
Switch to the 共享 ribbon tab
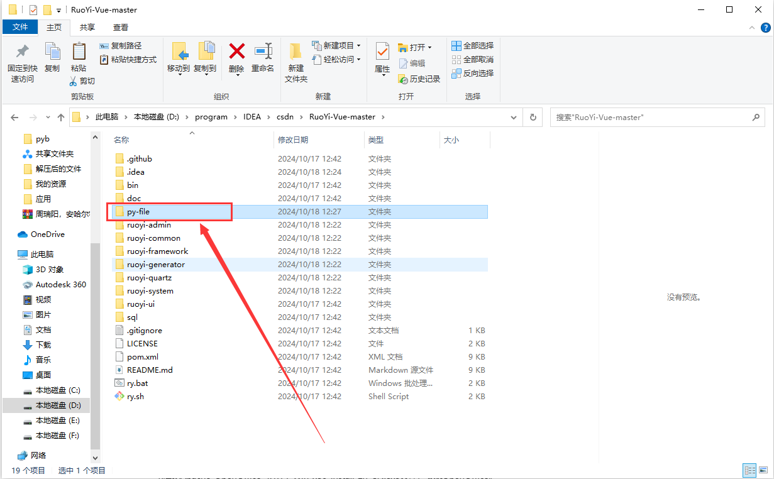point(87,28)
